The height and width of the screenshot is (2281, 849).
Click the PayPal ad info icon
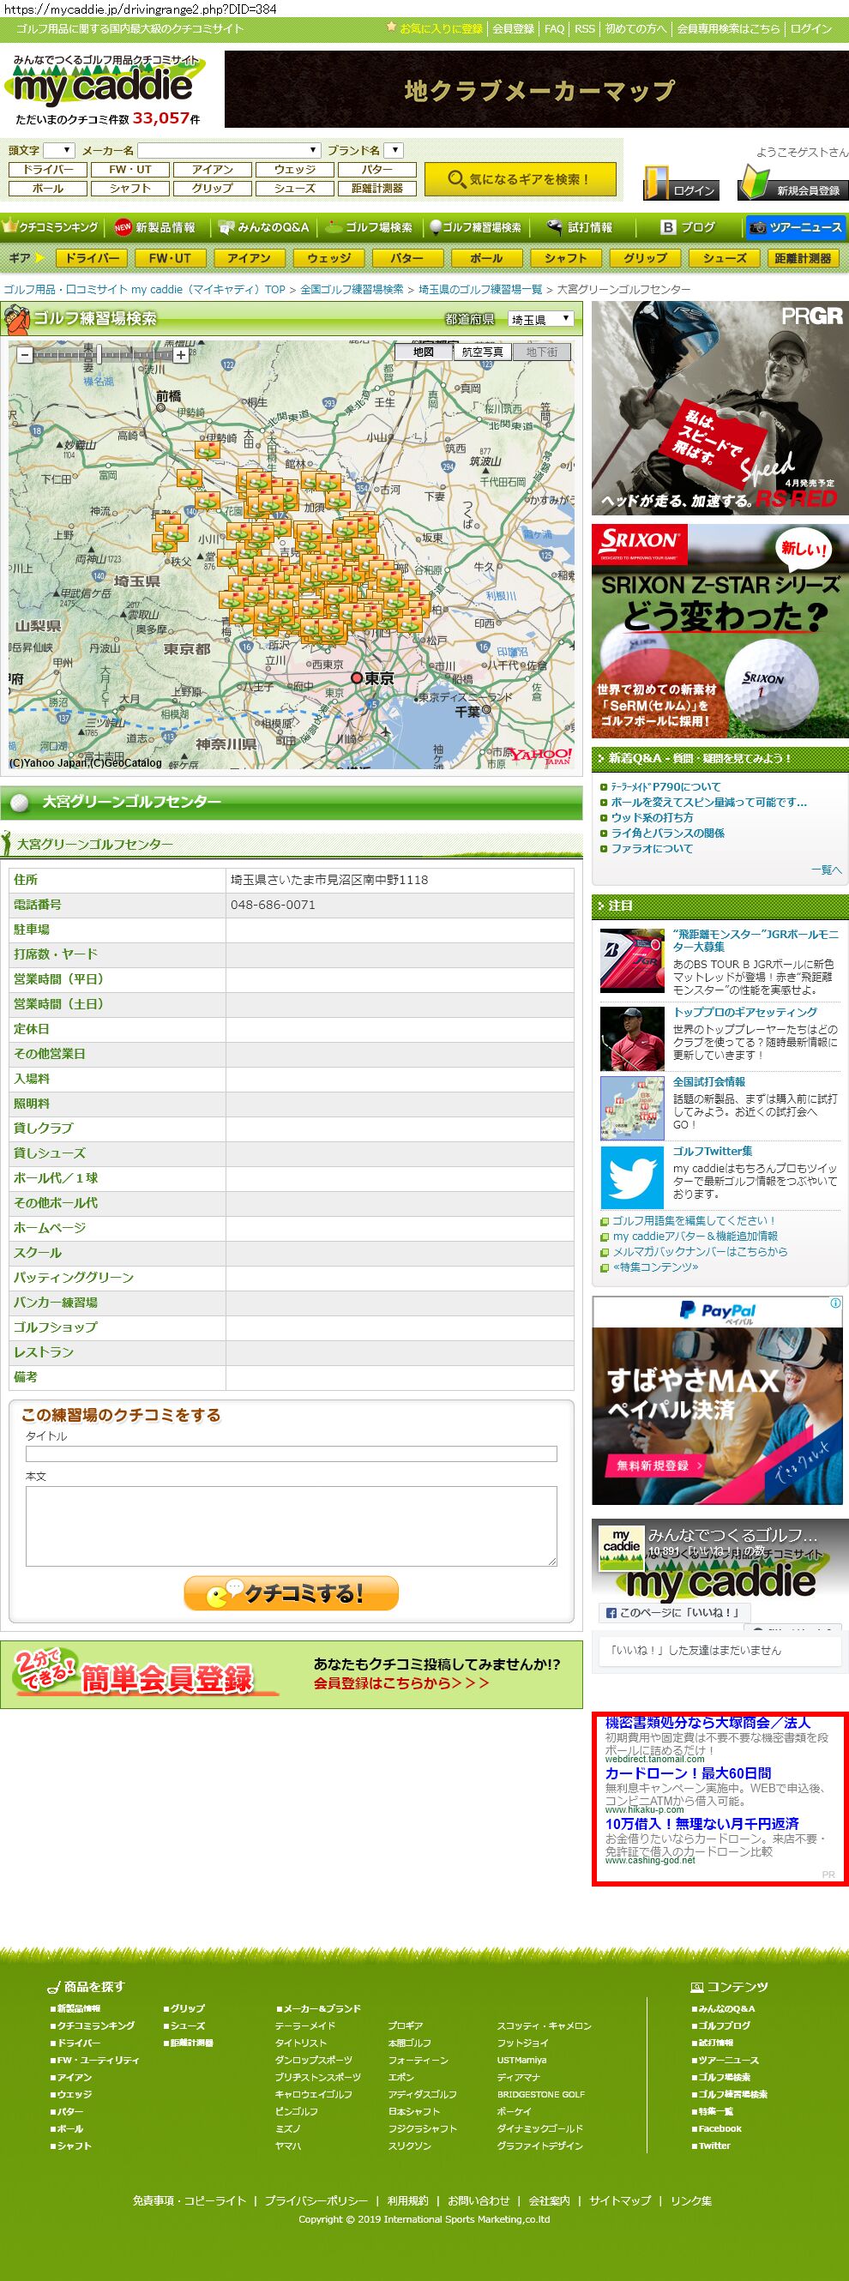pyautogui.click(x=834, y=1303)
